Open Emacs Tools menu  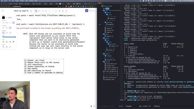(27, 1)
